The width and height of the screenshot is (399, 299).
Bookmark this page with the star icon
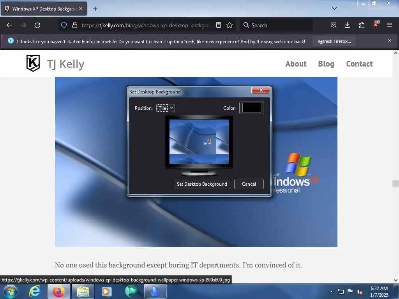(230, 25)
